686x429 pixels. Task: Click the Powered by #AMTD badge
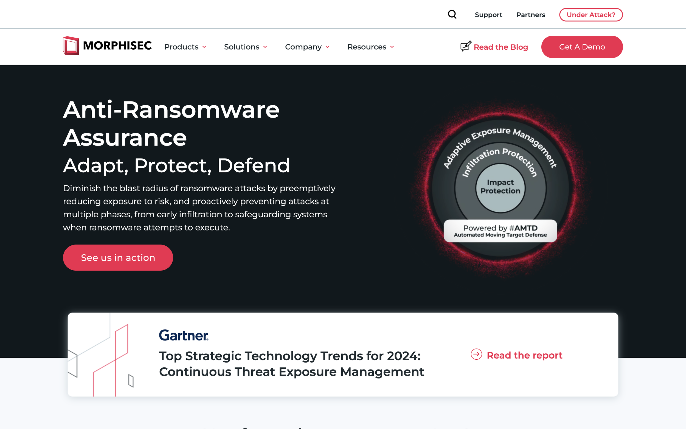pyautogui.click(x=500, y=231)
